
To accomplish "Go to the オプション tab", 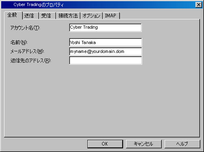I will pyautogui.click(x=91, y=16).
